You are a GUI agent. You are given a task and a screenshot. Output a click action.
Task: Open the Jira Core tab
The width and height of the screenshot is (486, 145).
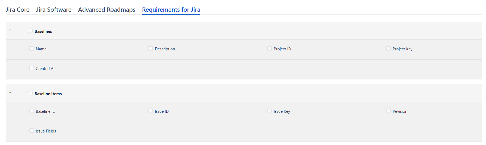pyautogui.click(x=18, y=10)
